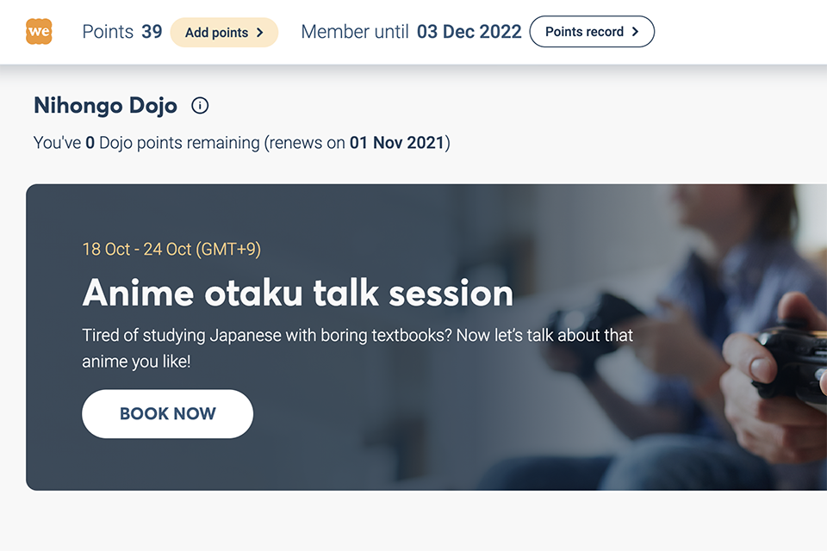
Task: Click the remaining Dojo points count '0'
Action: (x=90, y=143)
